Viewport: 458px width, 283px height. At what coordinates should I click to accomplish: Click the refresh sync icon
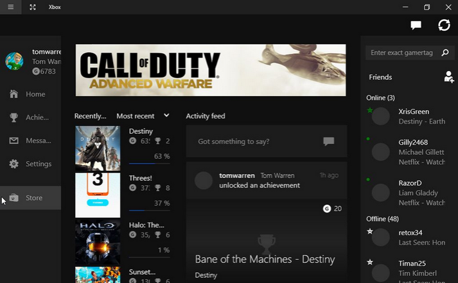point(444,25)
